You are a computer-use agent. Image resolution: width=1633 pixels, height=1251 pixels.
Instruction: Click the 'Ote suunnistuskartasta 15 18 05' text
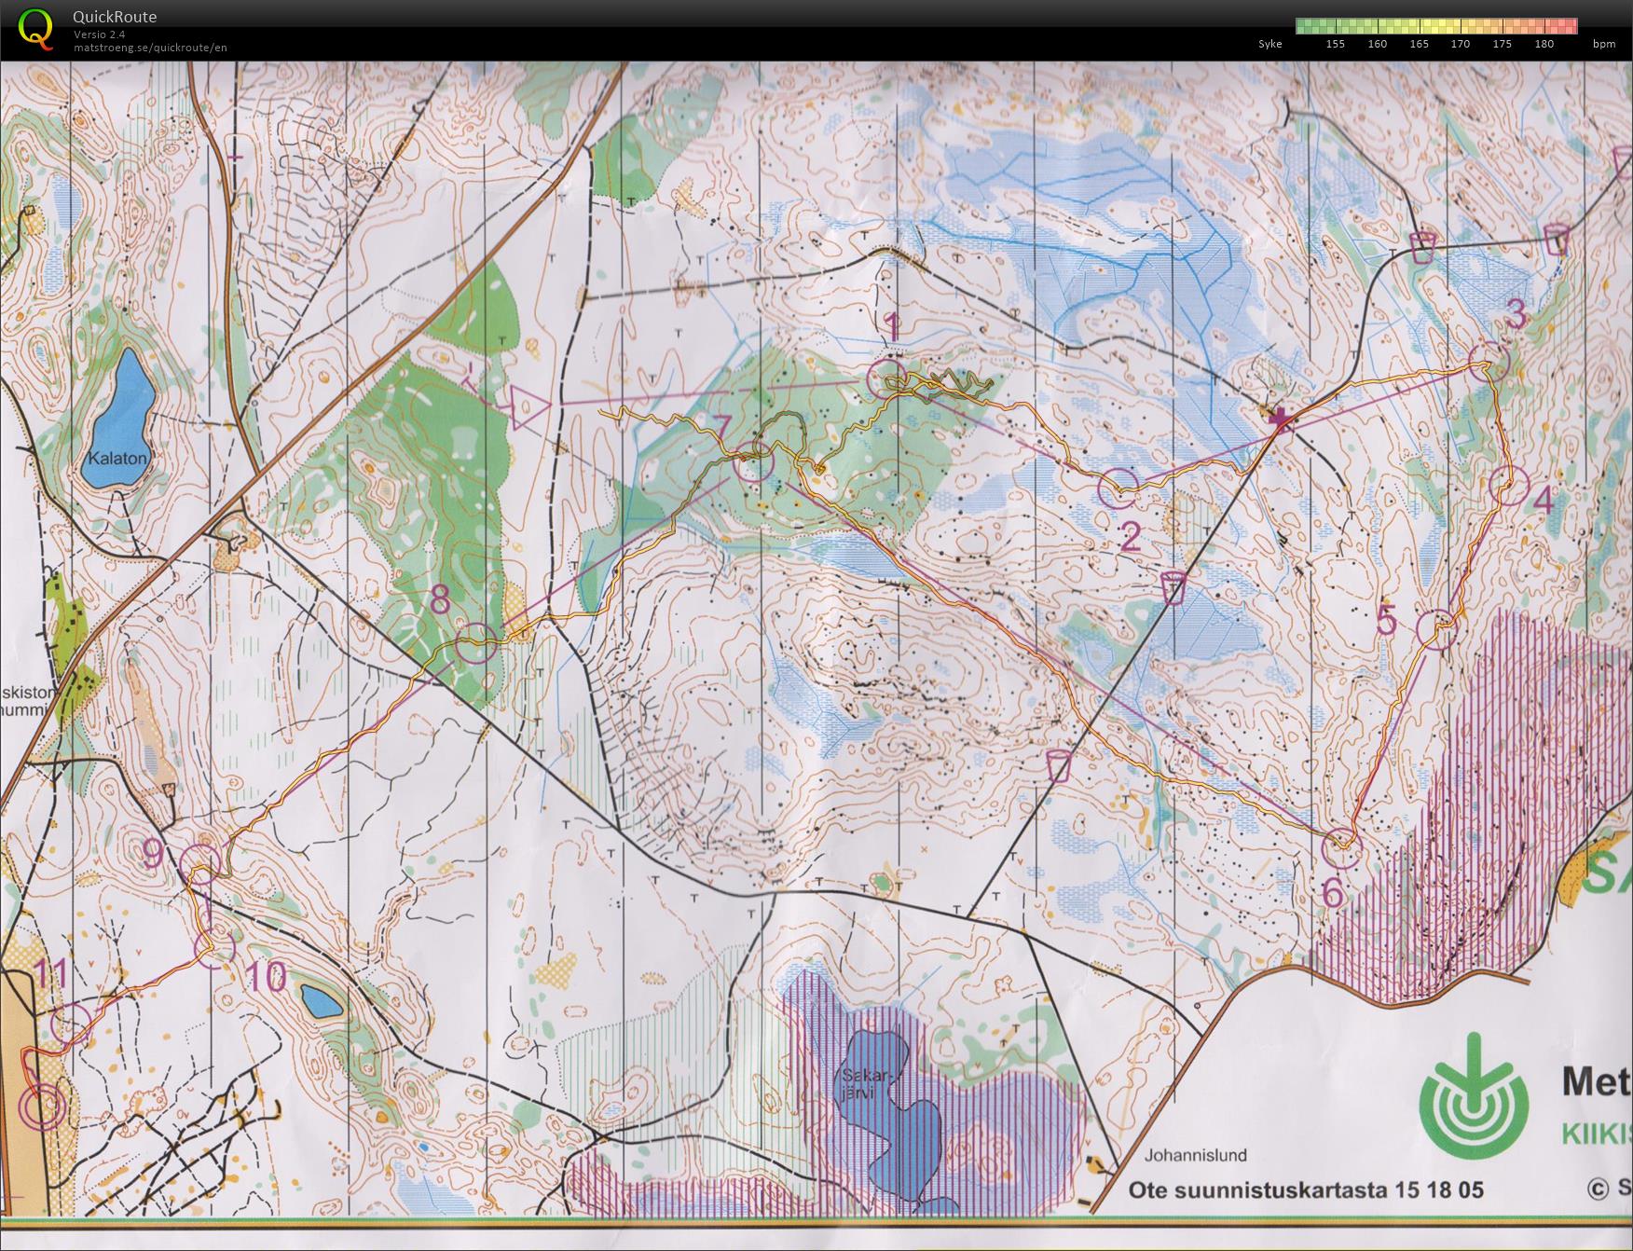(1306, 1189)
